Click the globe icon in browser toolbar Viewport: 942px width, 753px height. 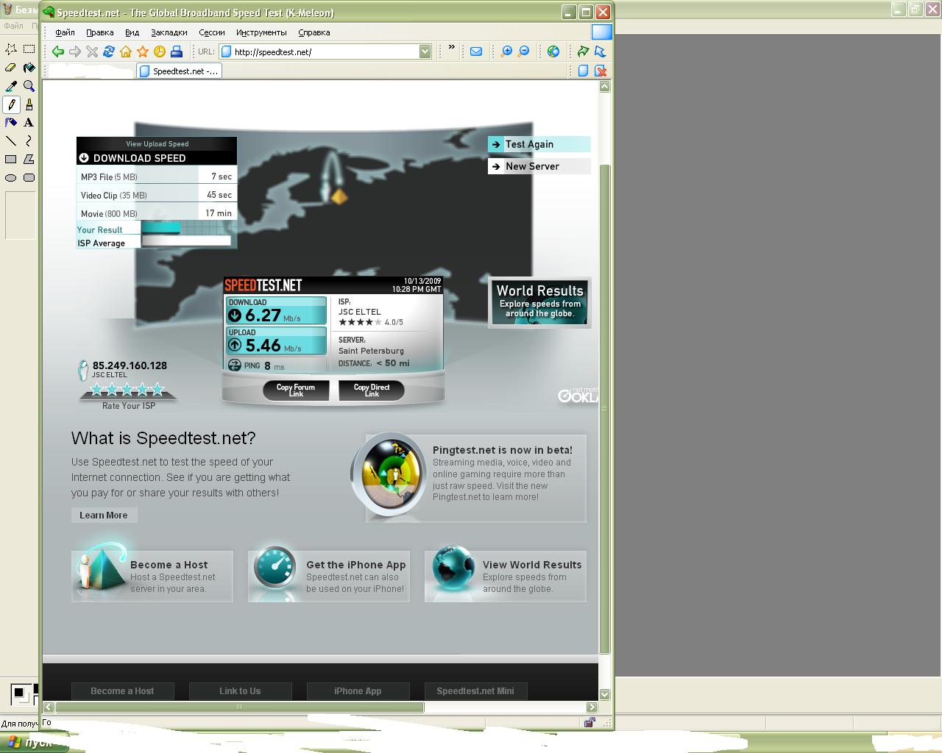click(553, 51)
